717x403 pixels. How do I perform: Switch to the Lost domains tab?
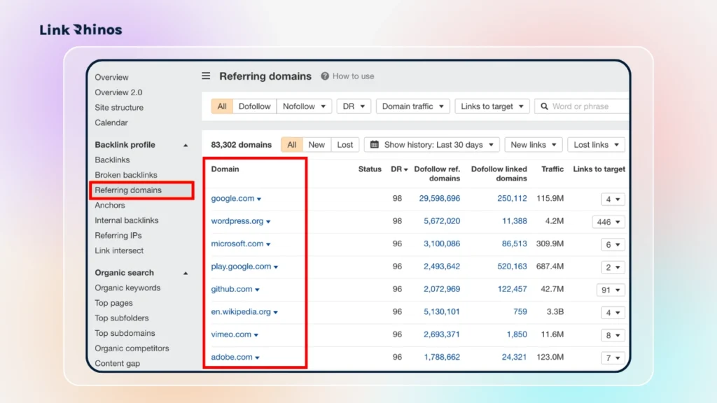tap(344, 145)
